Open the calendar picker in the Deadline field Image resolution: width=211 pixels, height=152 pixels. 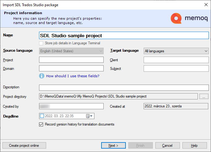click(x=89, y=116)
